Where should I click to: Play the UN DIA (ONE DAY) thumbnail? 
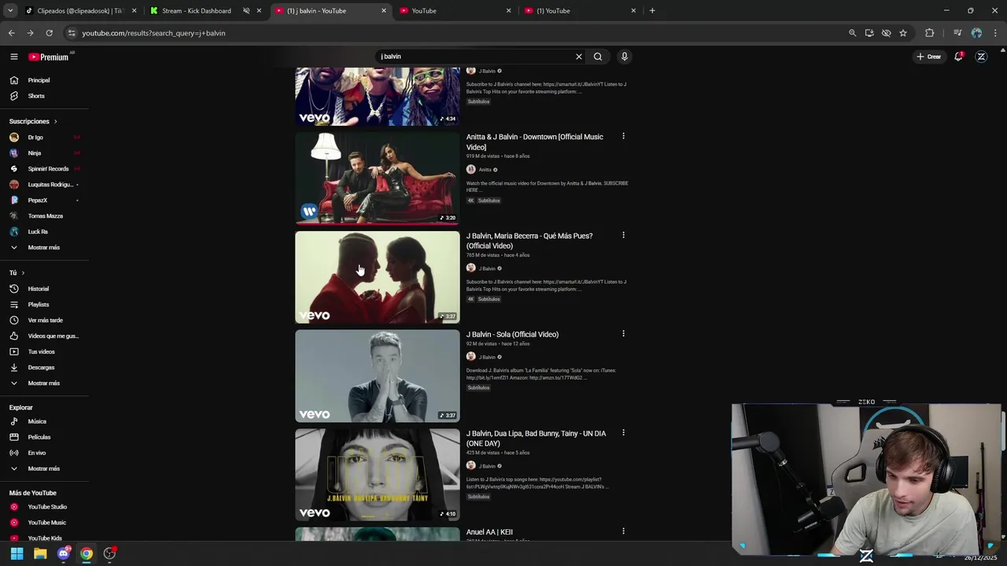pyautogui.click(x=378, y=475)
